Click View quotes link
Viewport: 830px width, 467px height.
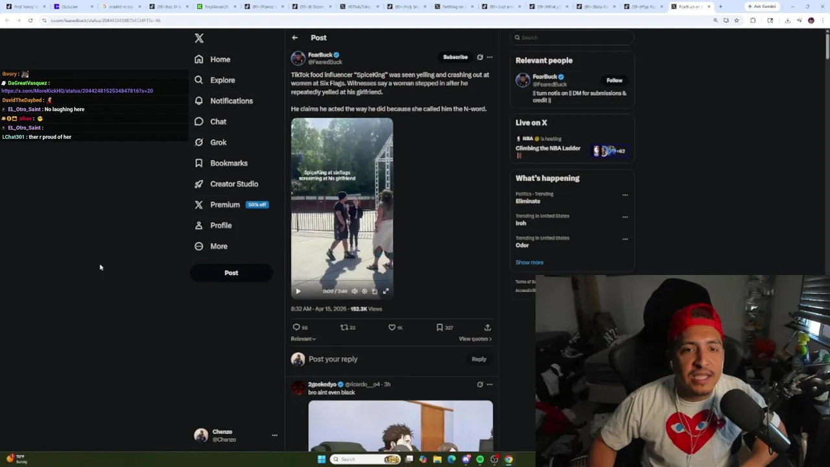tap(475, 339)
